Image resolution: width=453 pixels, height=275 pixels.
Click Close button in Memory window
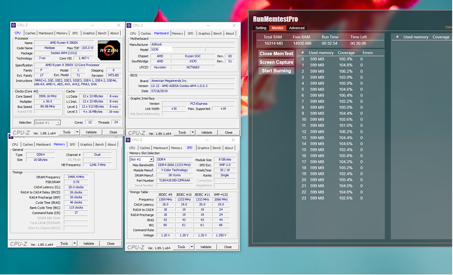pyautogui.click(x=110, y=243)
